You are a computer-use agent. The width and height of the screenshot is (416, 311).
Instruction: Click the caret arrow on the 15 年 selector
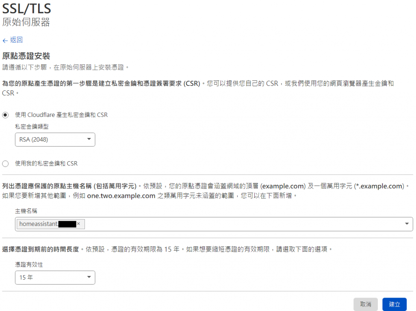(89, 277)
